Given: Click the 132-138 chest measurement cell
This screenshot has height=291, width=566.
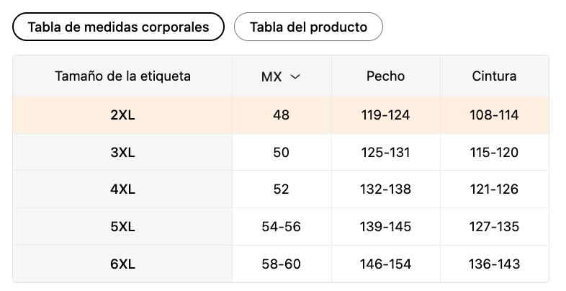Looking at the screenshot, I should coord(385,189).
